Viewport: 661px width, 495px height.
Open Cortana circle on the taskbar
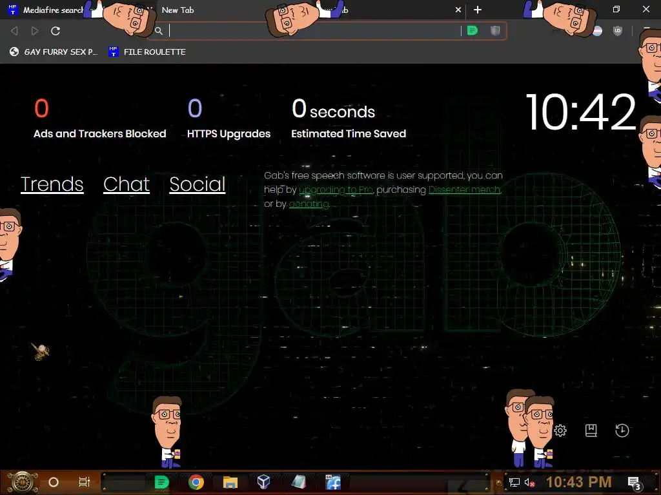pos(54,482)
